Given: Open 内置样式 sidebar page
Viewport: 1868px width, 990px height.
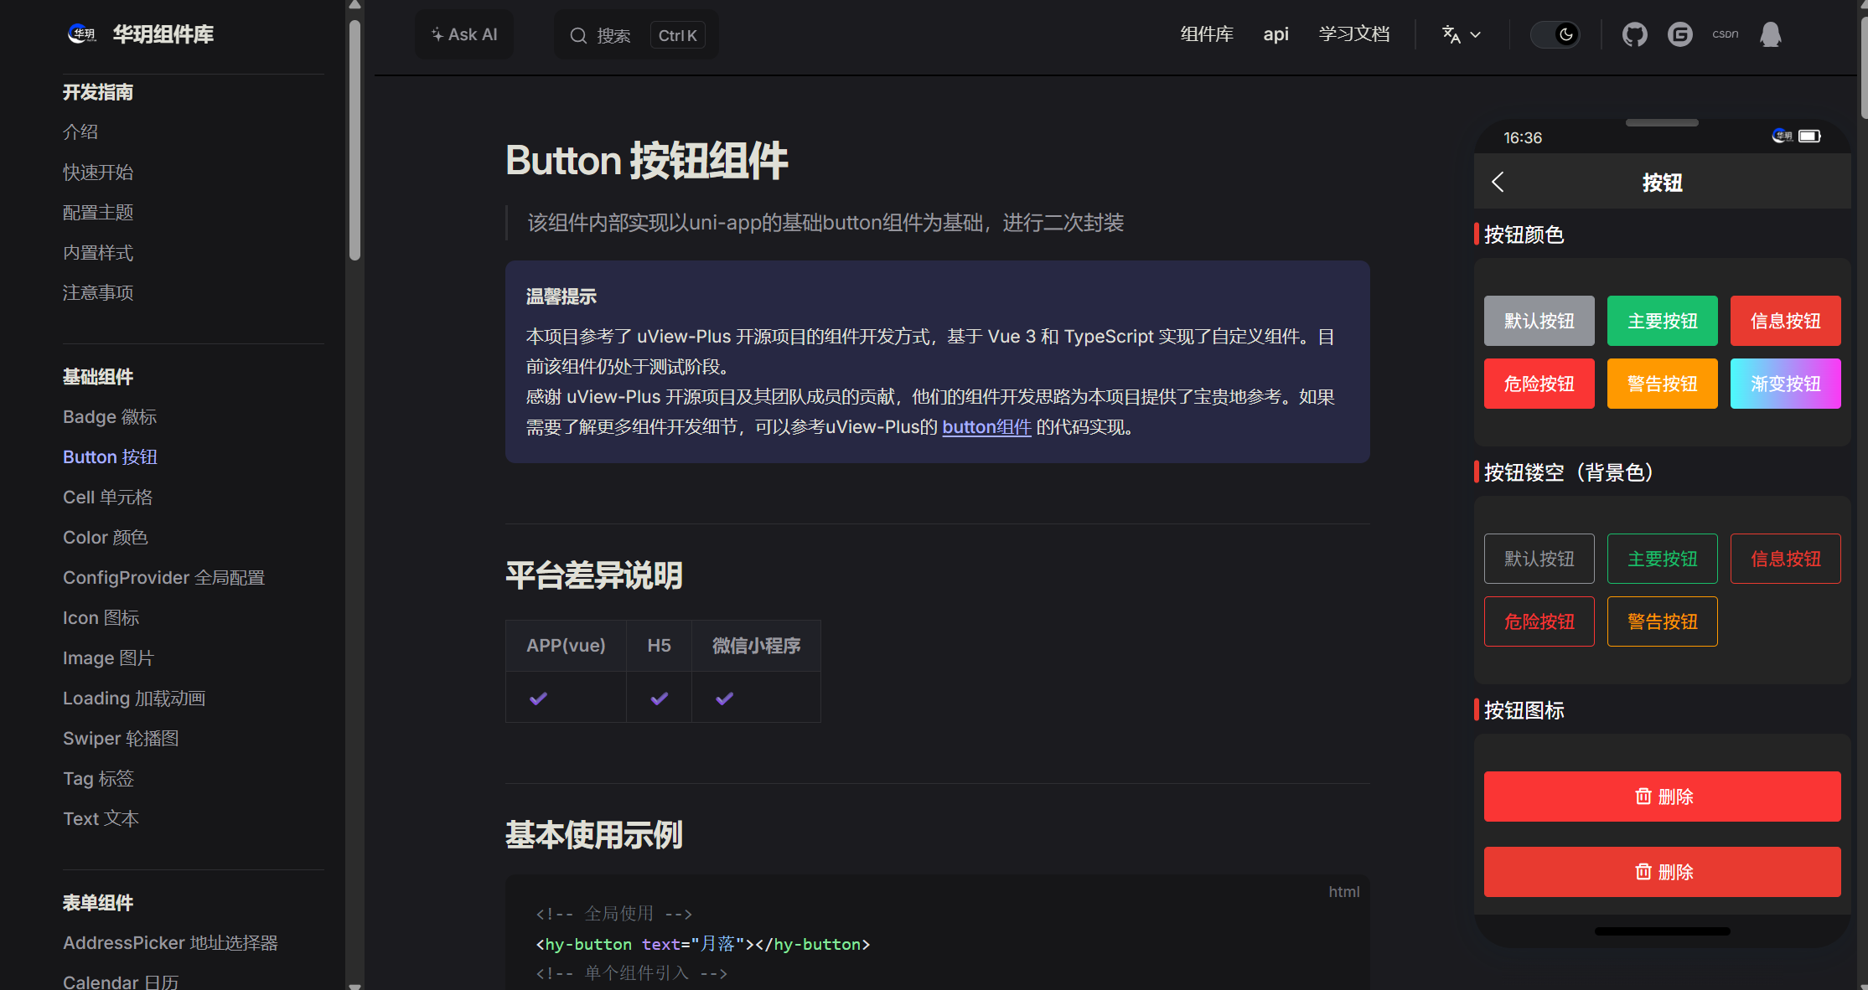Looking at the screenshot, I should 98,252.
